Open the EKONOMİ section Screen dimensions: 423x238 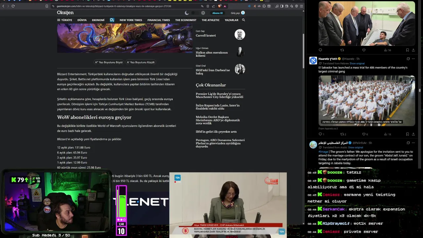coord(98,20)
